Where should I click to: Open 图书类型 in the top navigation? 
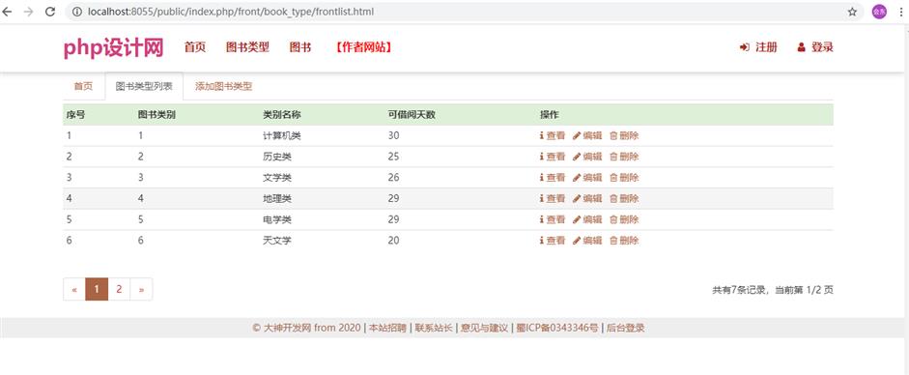coord(247,47)
